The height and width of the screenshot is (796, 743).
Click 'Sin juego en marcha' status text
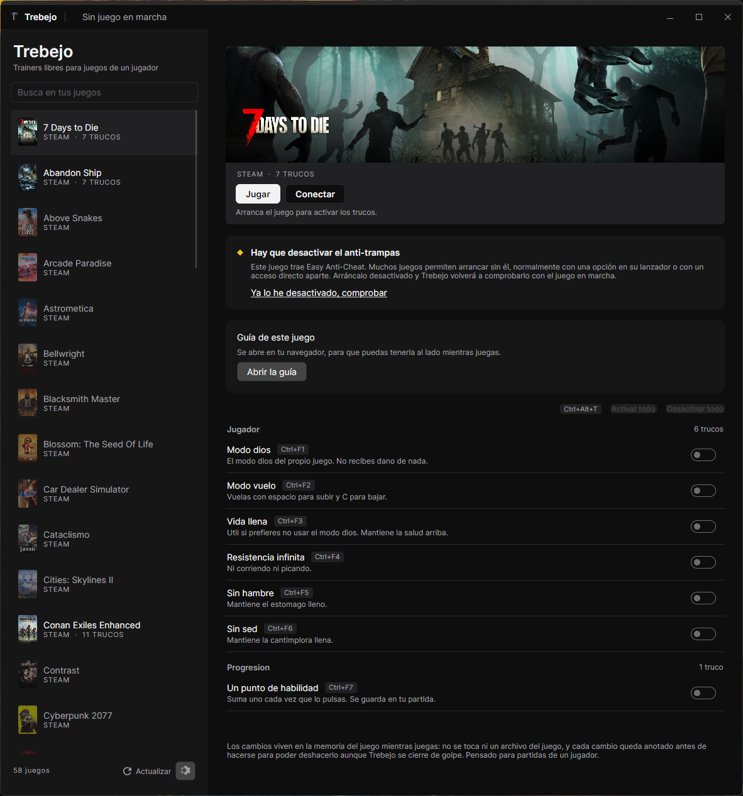point(124,17)
